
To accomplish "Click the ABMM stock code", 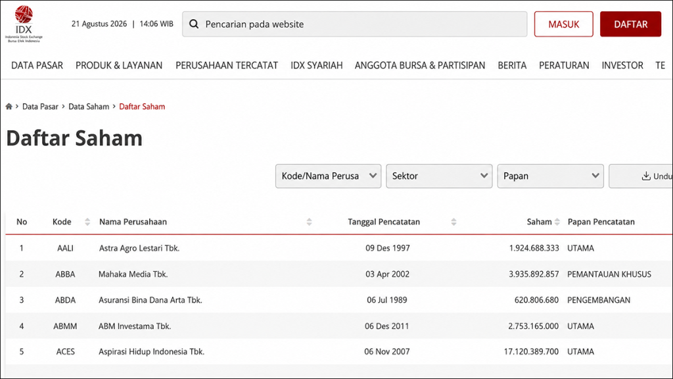I will [x=65, y=326].
